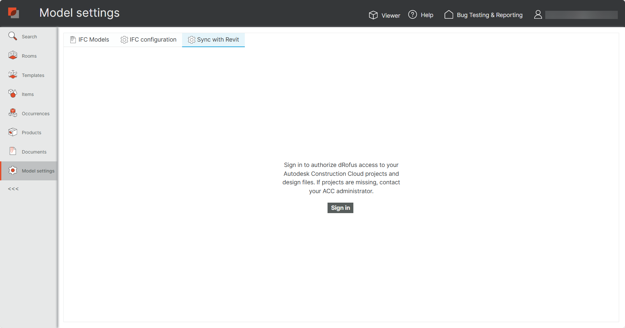This screenshot has height=328, width=625.
Task: Click the Model settings gear icon
Action: (x=13, y=171)
